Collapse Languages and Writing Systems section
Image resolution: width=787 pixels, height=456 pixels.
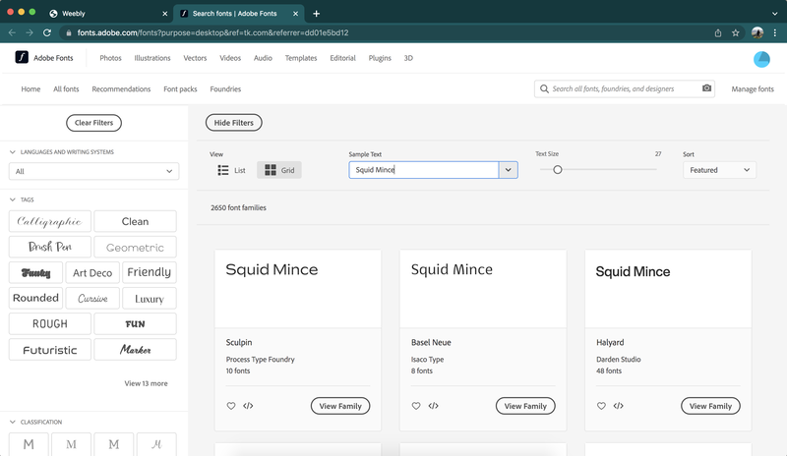coord(13,151)
